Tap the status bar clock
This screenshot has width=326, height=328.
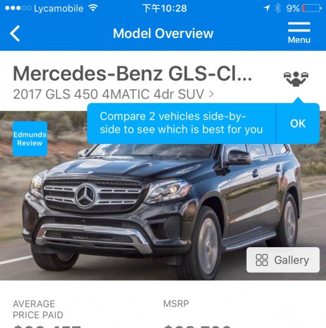(x=165, y=9)
